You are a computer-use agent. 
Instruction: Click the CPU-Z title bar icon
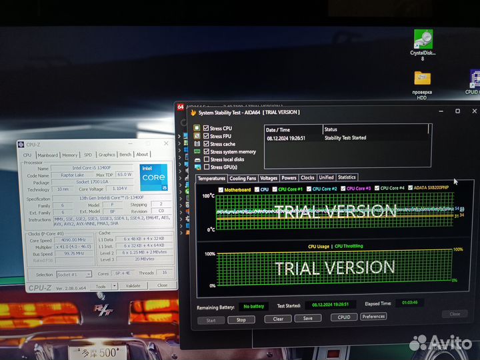[21, 145]
